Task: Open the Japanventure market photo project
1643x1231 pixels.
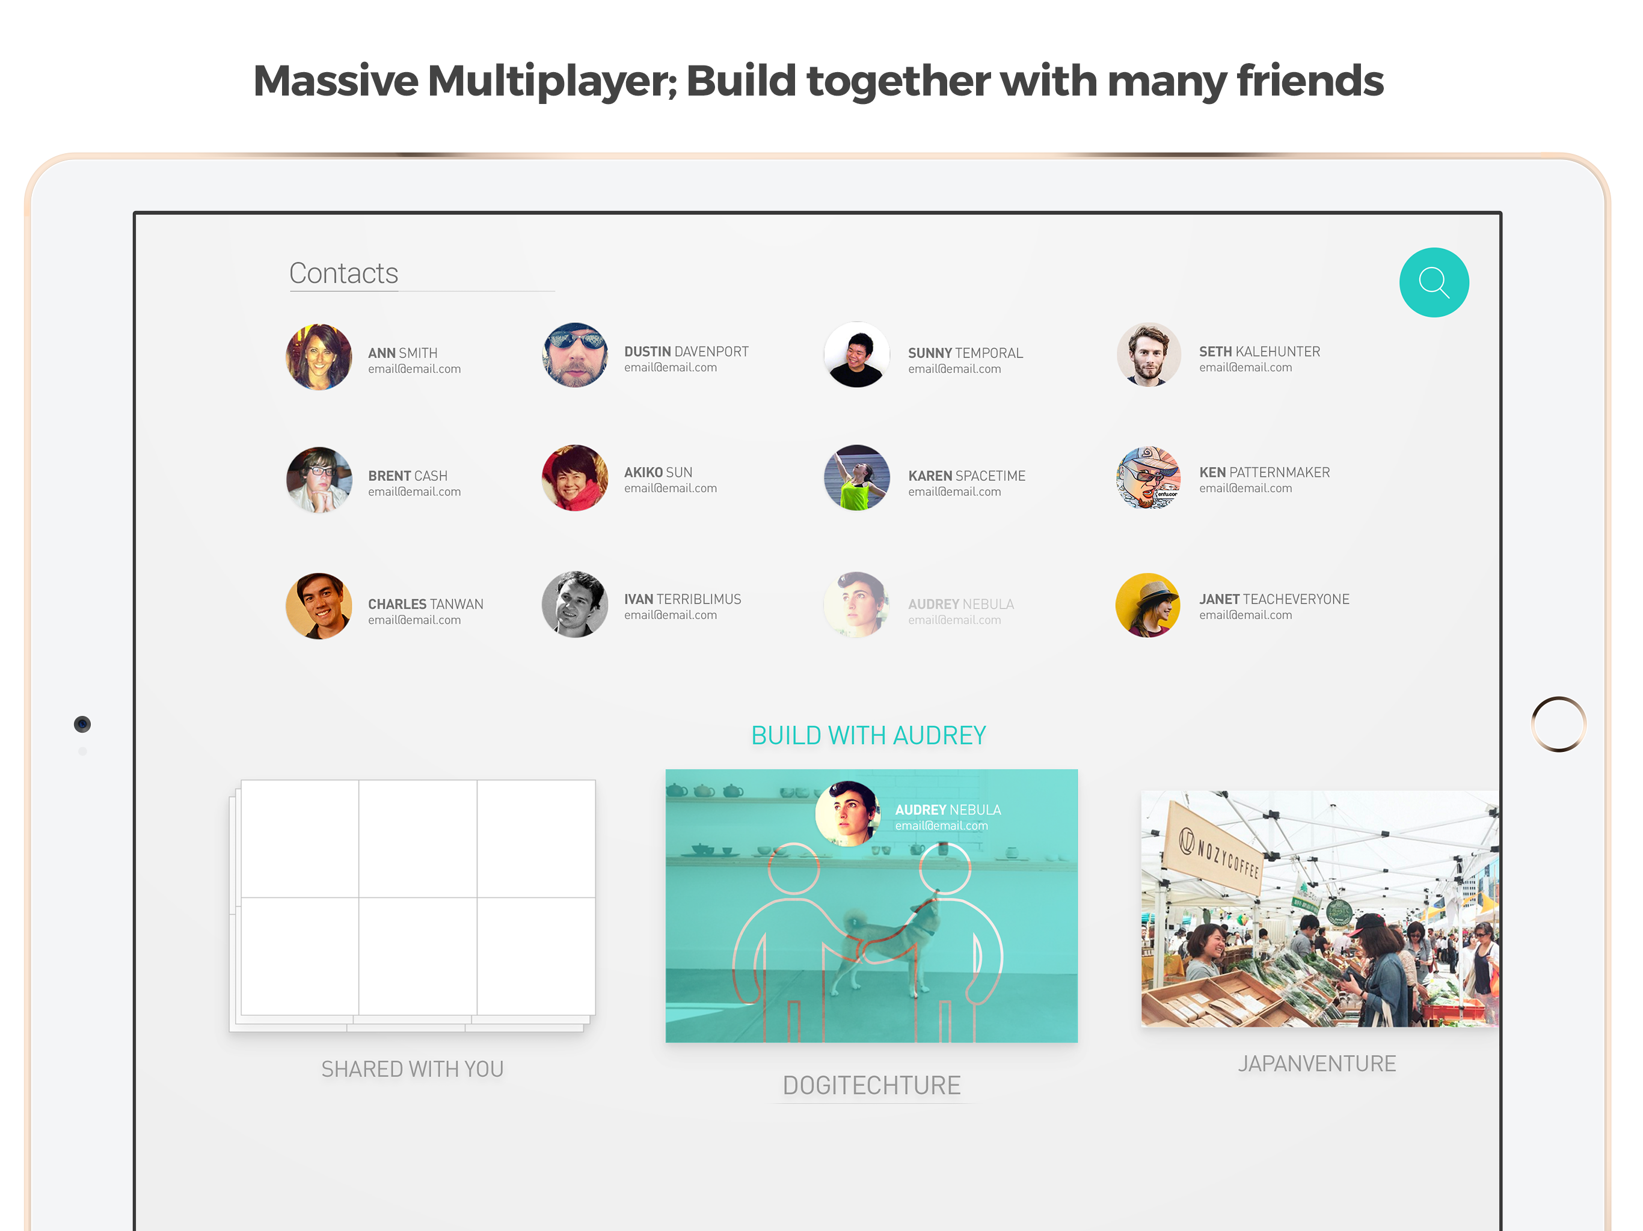Action: [1319, 909]
